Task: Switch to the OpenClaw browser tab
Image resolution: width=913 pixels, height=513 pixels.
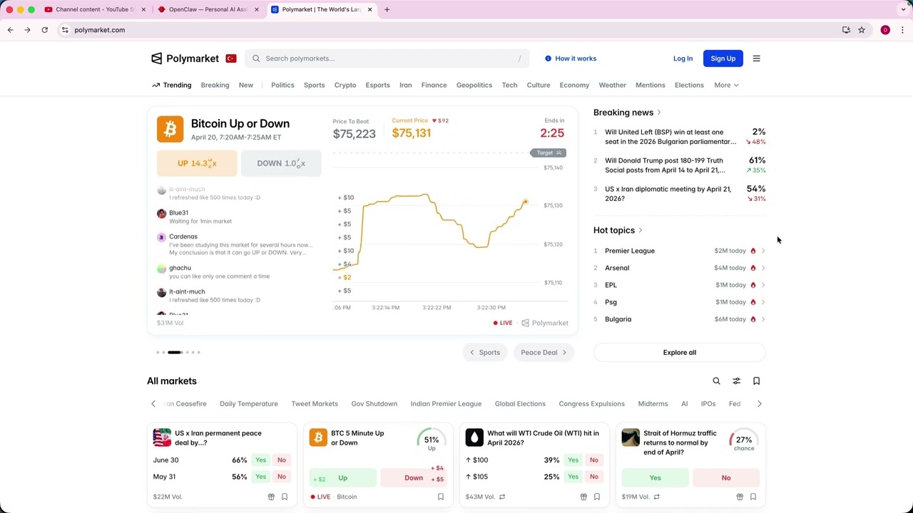Action: click(208, 9)
